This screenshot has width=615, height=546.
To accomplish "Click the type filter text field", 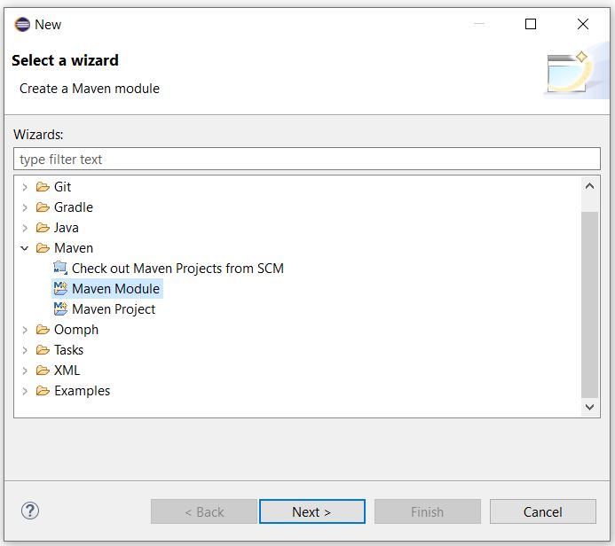I will 307,160.
